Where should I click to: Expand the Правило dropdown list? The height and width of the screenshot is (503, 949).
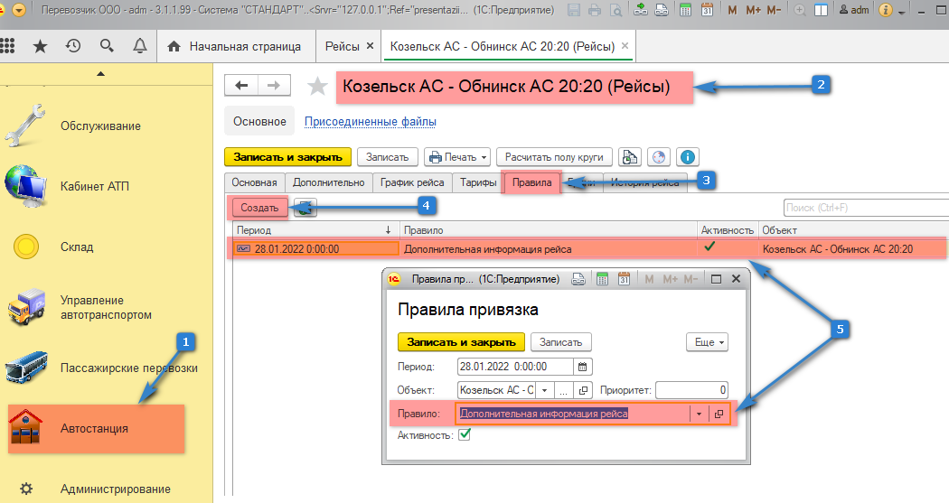pyautogui.click(x=699, y=414)
